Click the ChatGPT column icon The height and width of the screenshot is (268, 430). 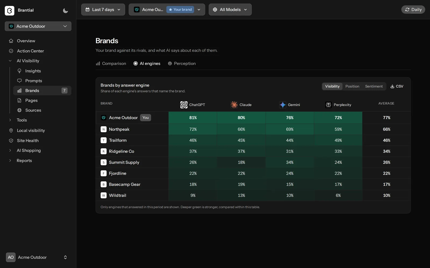[184, 105]
